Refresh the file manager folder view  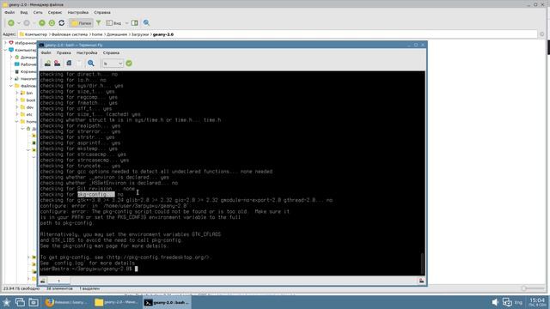[62, 23]
